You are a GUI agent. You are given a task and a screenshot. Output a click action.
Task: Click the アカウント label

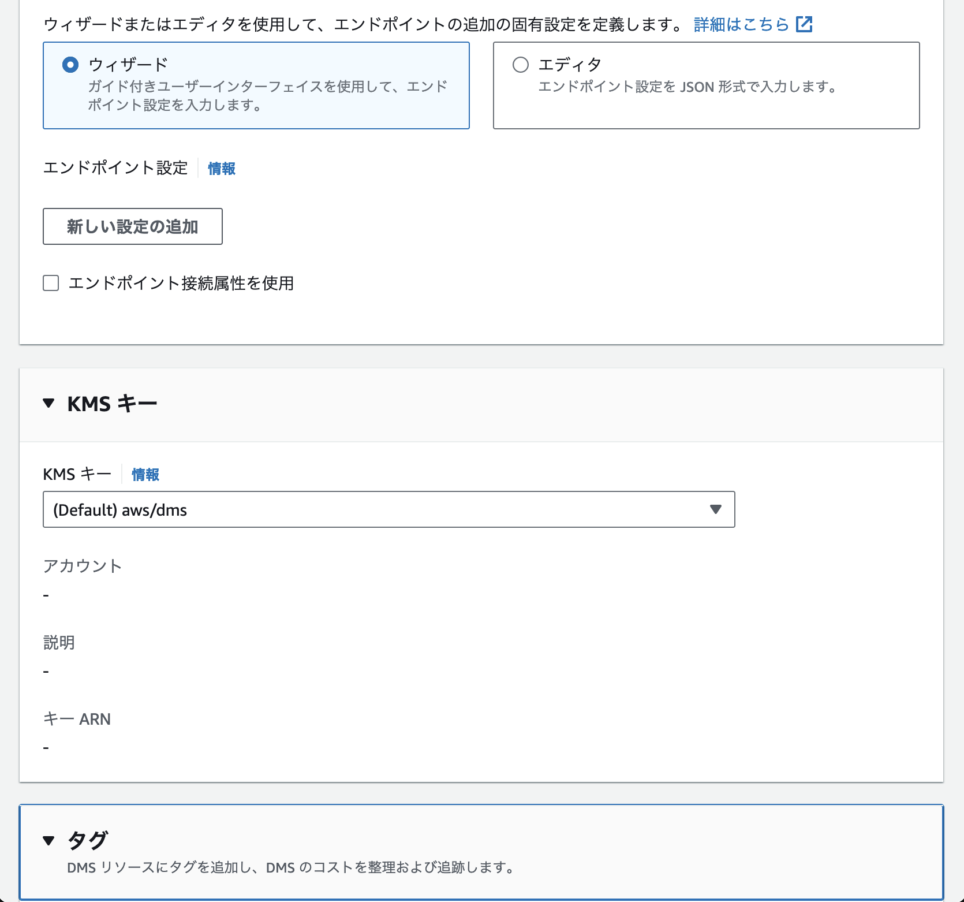[83, 566]
